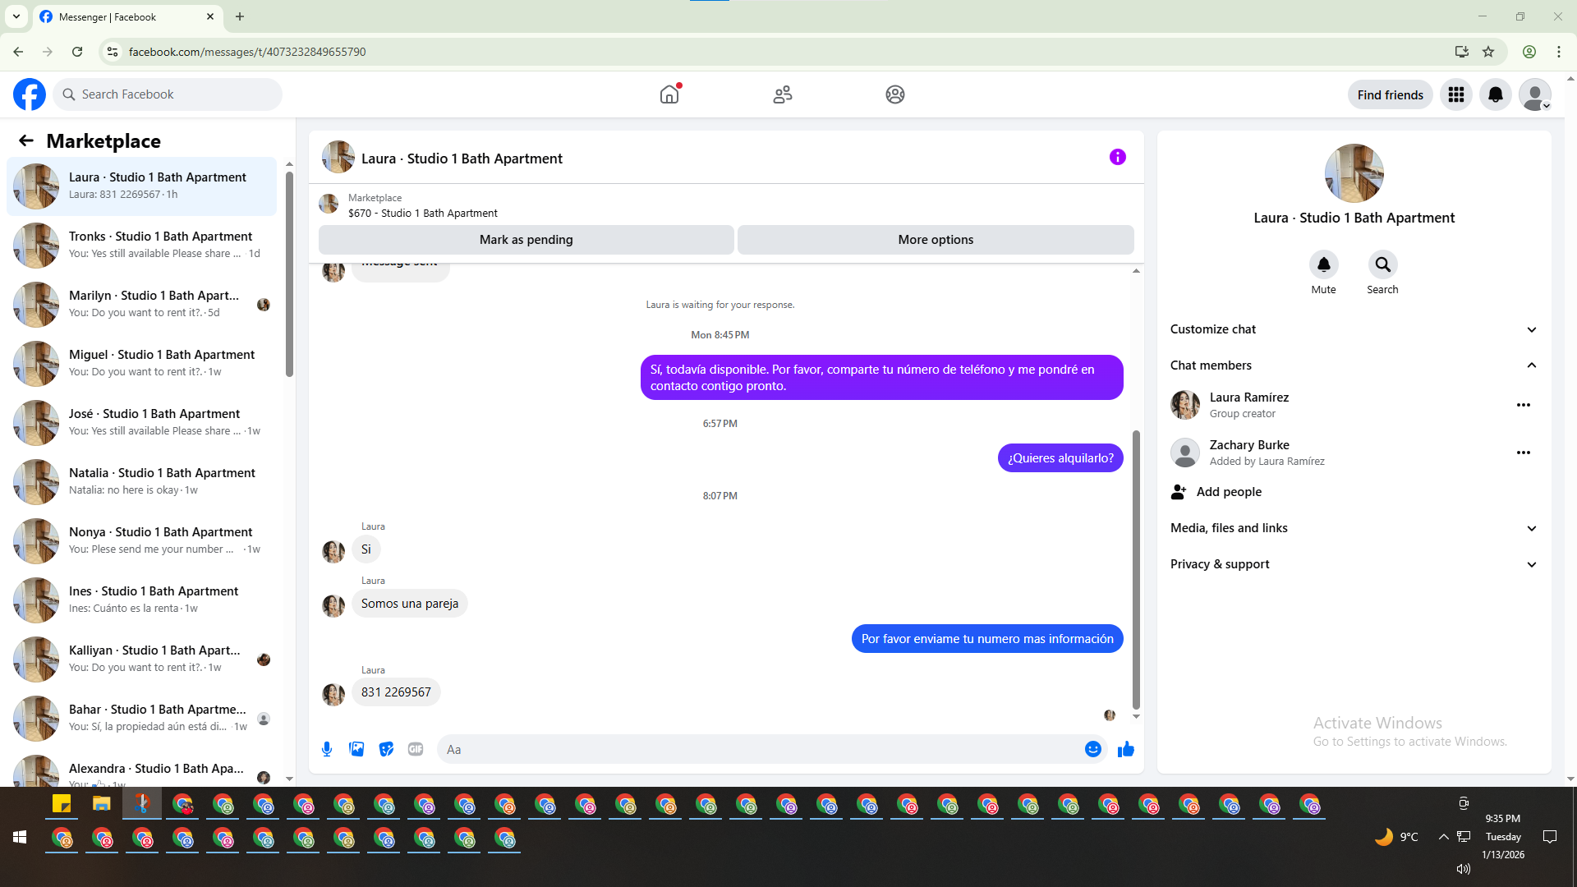Click the More options button
1577x887 pixels.
[935, 240]
